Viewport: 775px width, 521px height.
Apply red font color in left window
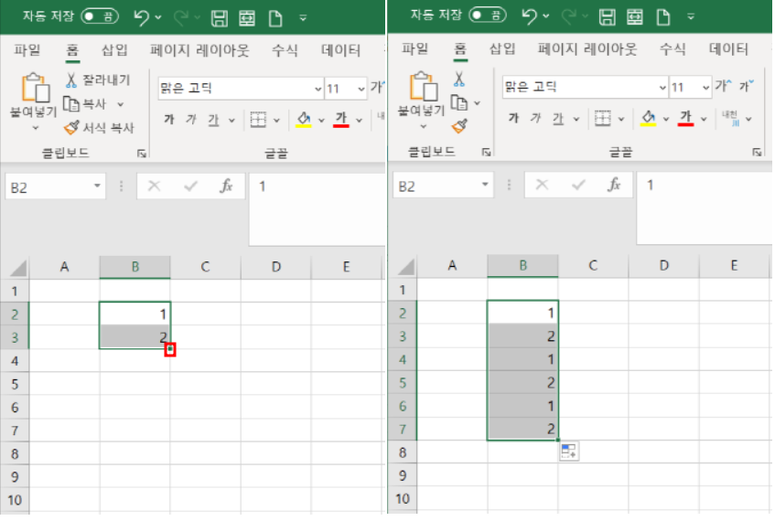[x=341, y=120]
